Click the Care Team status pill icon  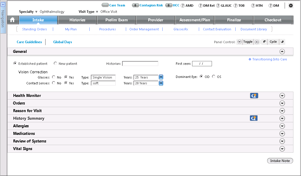click(105, 5)
